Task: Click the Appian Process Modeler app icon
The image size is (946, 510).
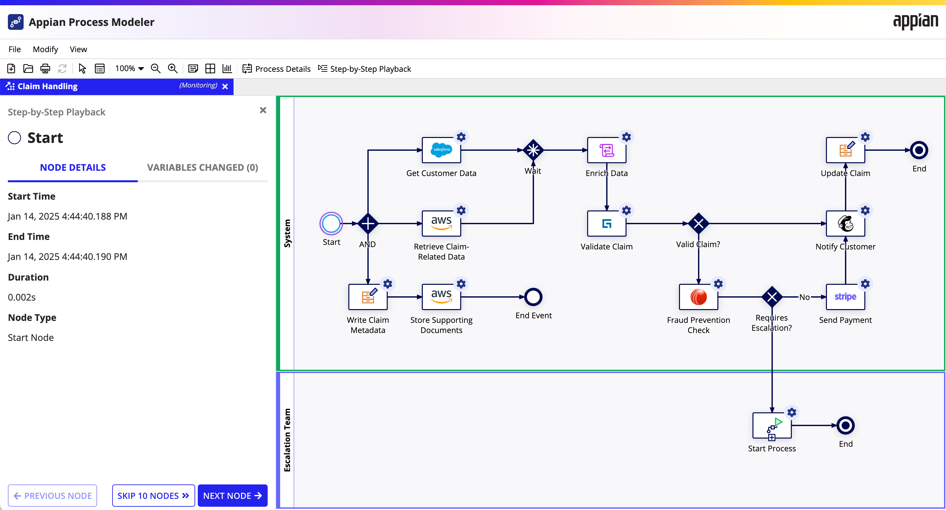Action: 16,22
